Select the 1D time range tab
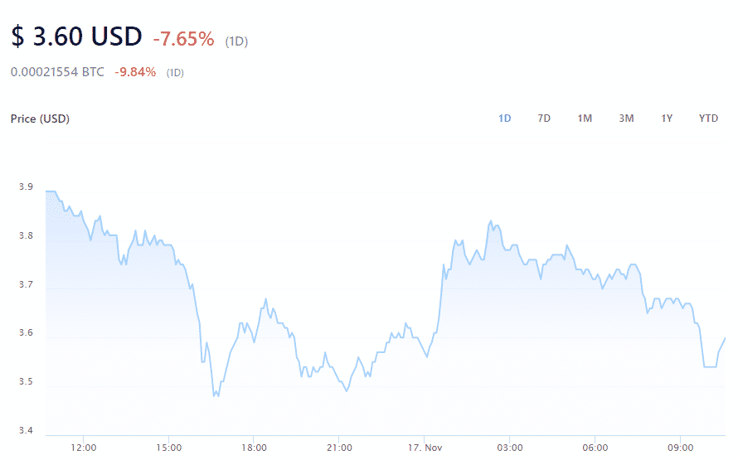The width and height of the screenshot is (738, 460). pos(504,119)
